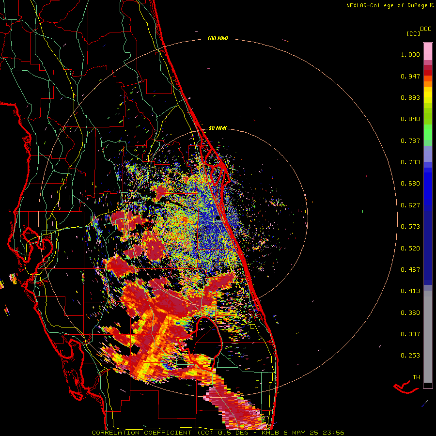The height and width of the screenshot is (436, 436).
Task: Click the 0.307 legend value
Action: pyautogui.click(x=410, y=334)
